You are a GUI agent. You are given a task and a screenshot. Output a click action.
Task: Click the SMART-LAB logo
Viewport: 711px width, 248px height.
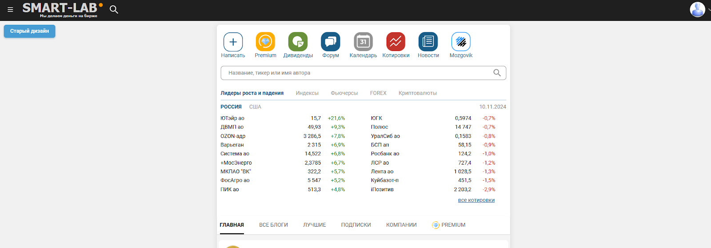62,10
